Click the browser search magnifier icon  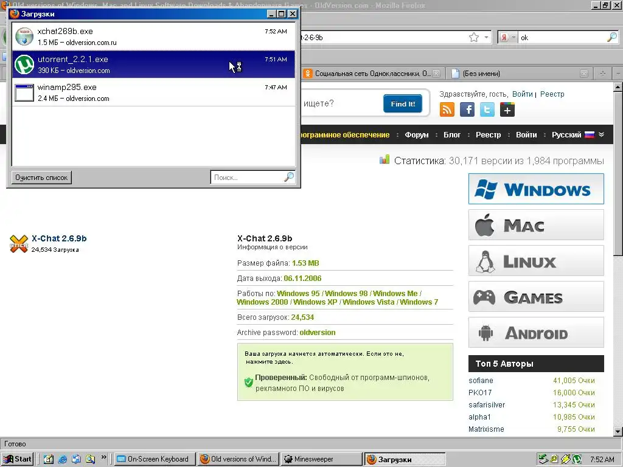click(612, 37)
